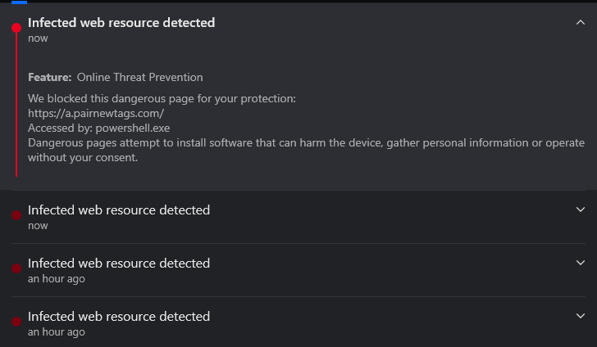Click the red dot beside the first 'an hour ago' alert

[16, 268]
